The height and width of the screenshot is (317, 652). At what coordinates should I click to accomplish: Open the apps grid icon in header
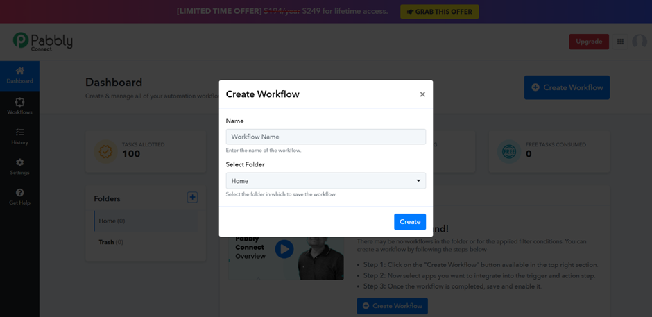[620, 42]
